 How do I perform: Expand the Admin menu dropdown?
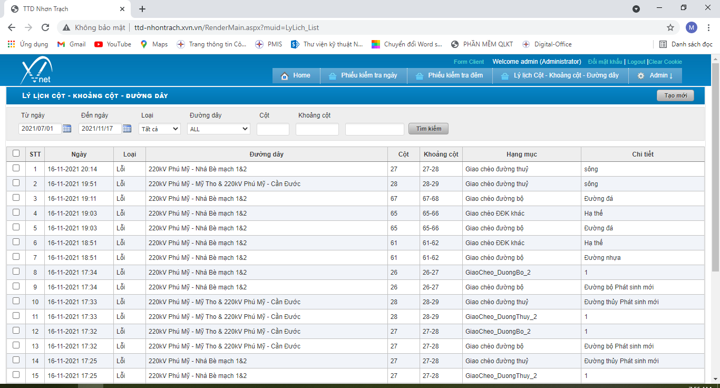(655, 75)
